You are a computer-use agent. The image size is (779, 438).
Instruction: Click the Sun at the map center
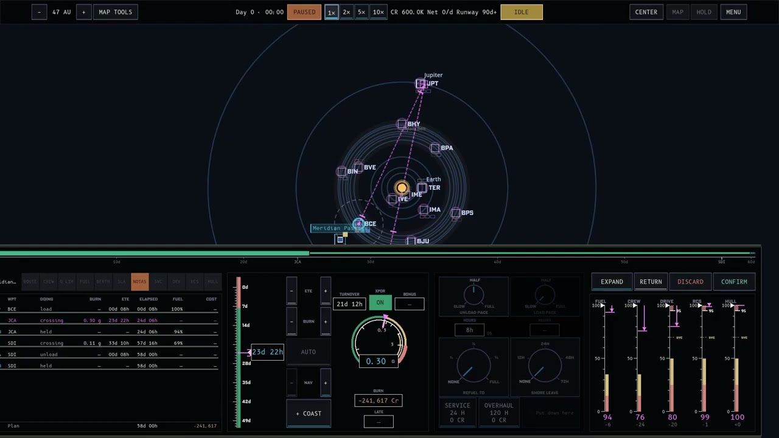click(x=402, y=188)
